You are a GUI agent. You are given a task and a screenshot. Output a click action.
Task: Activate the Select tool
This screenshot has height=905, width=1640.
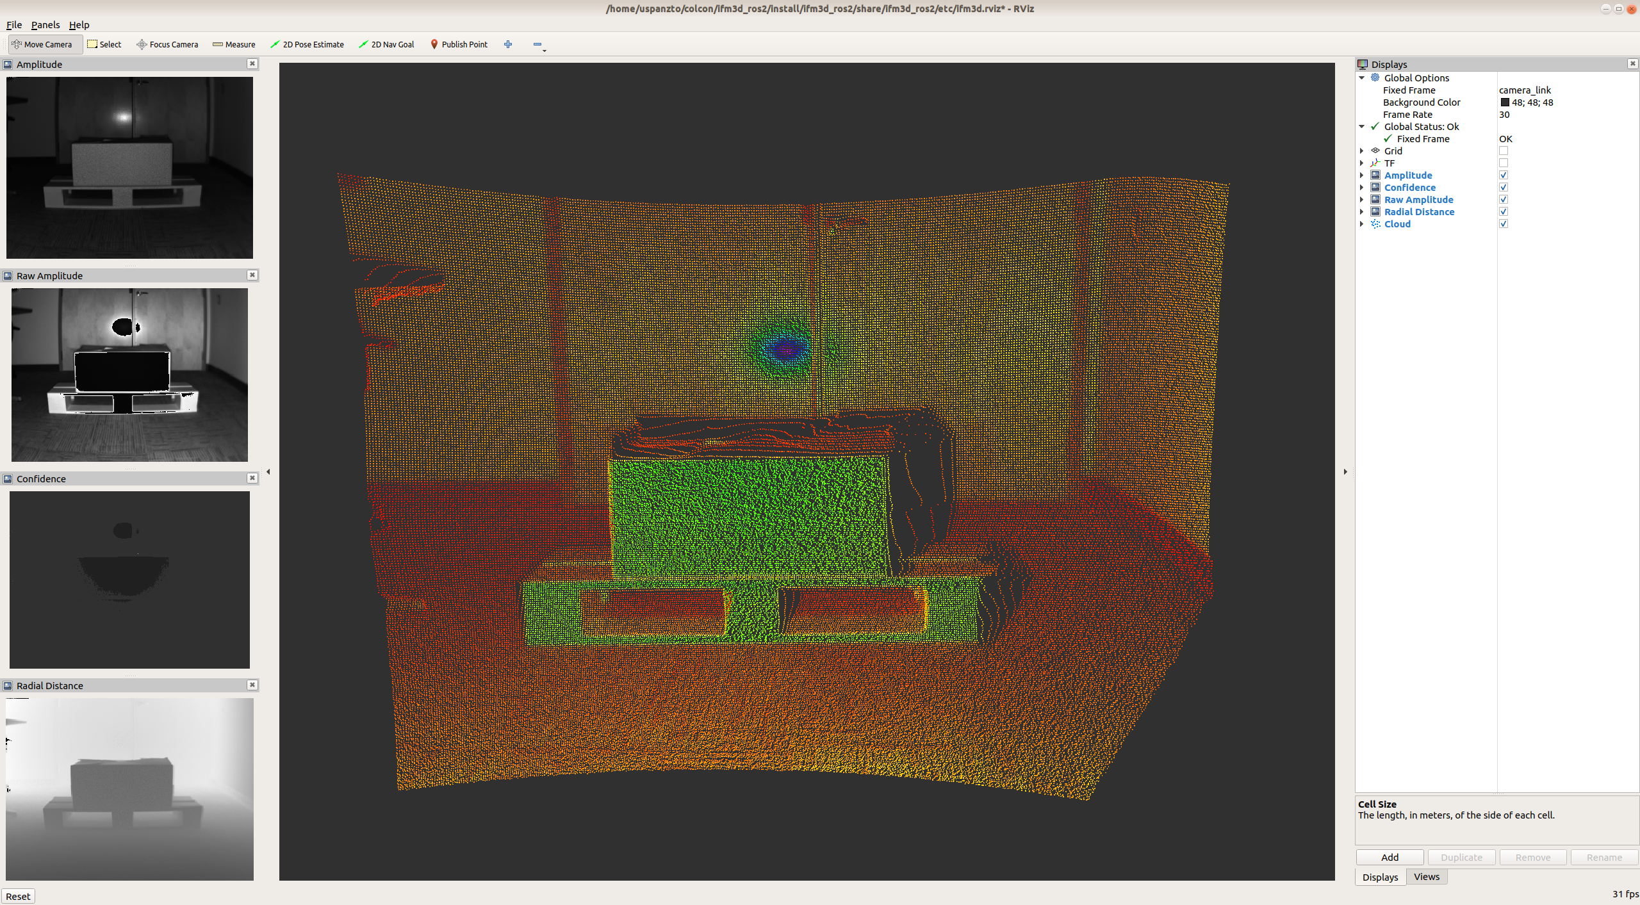pos(104,44)
